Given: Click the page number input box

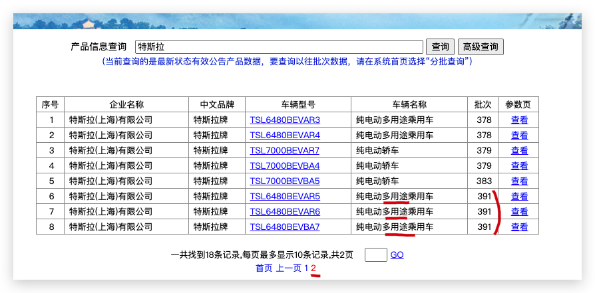Looking at the screenshot, I should 375,254.
